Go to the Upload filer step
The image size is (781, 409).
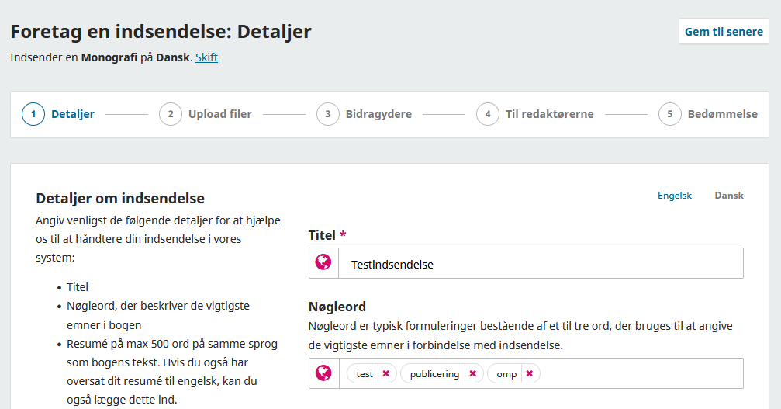click(219, 114)
